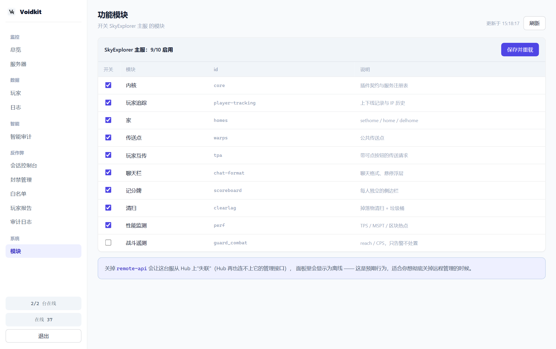Open the 总览 sidebar page
556x349 pixels.
coord(43,50)
